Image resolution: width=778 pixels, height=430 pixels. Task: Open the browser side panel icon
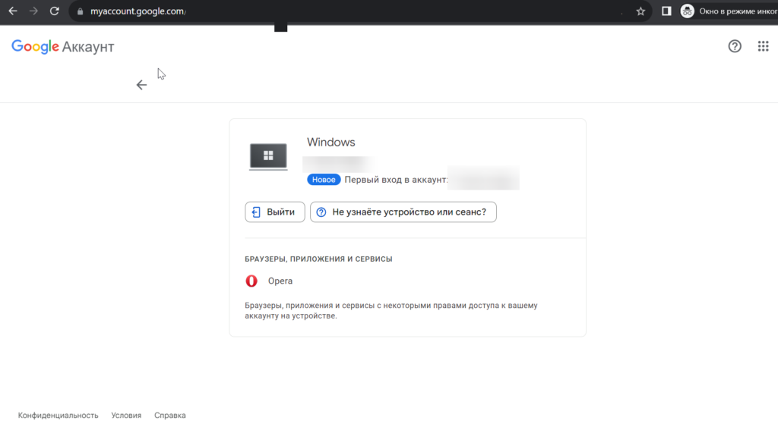click(666, 11)
